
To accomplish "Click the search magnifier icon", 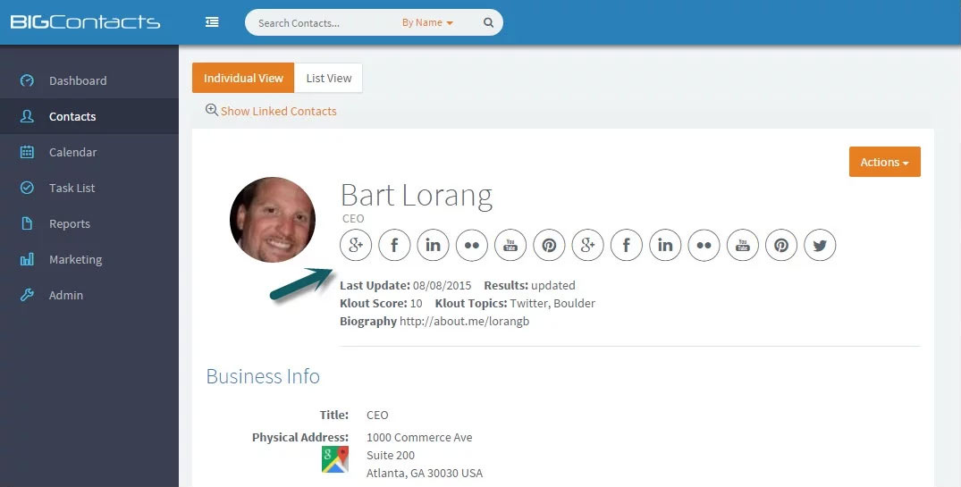I will [488, 22].
